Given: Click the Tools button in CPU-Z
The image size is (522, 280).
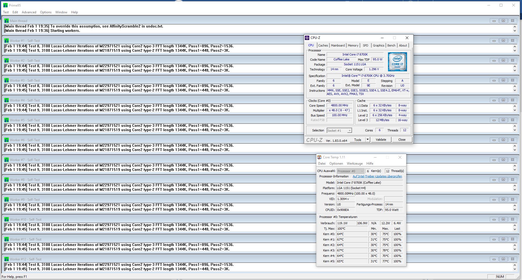Looking at the screenshot, I should point(358,140).
